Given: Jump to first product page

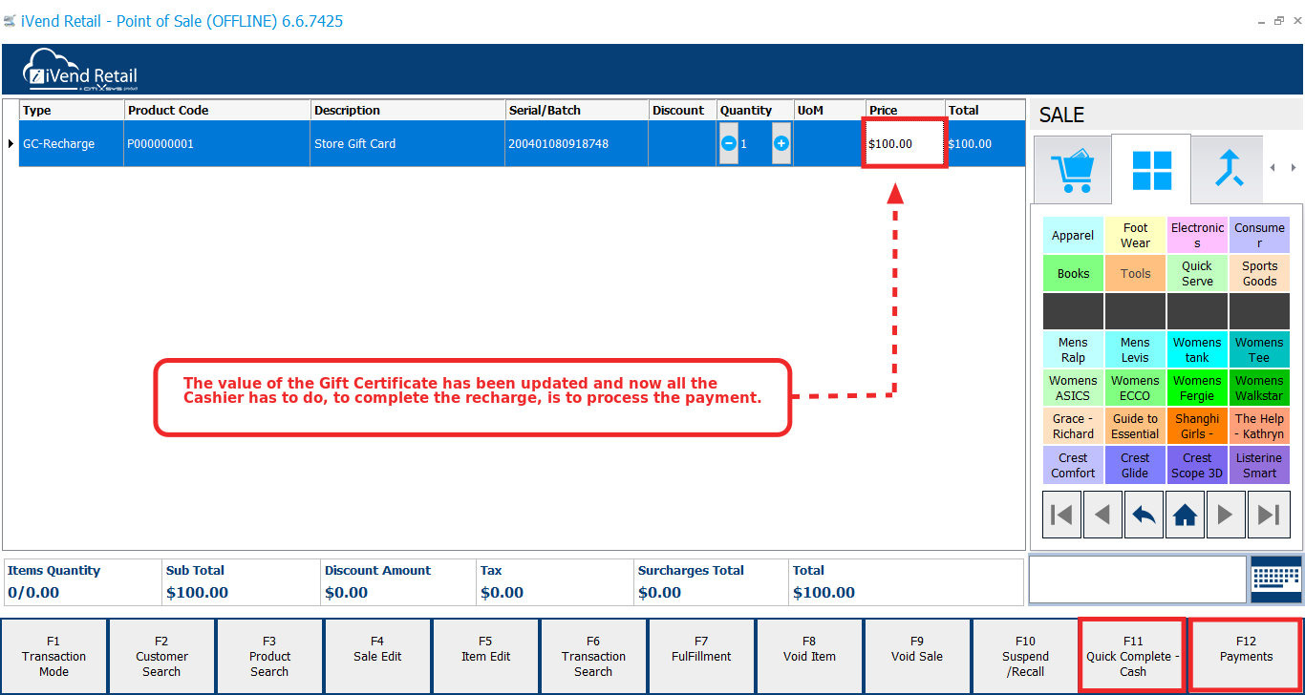Looking at the screenshot, I should [x=1061, y=516].
